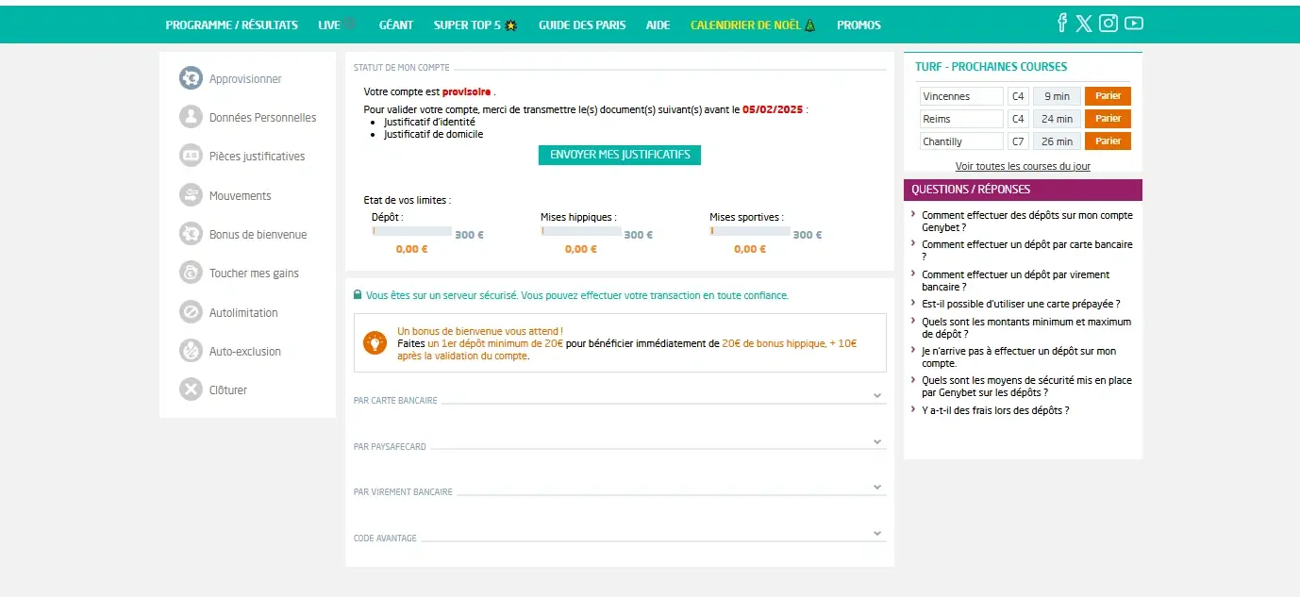Open the Instagram icon in header
The image size is (1300, 597).
click(x=1108, y=24)
